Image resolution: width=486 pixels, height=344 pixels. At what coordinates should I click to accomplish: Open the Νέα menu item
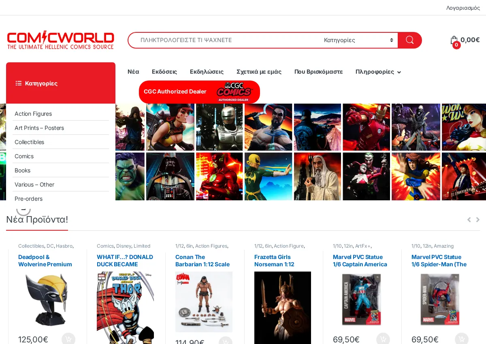click(133, 72)
